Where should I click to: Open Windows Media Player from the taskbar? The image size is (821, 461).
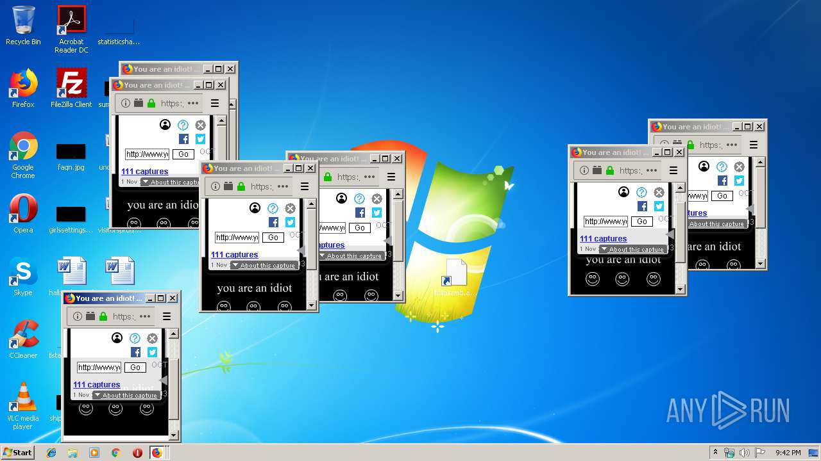coord(94,453)
